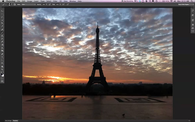Select the Hand tool
Image resolution: width=195 pixels, height=122 pixels.
pyautogui.click(x=2, y=67)
